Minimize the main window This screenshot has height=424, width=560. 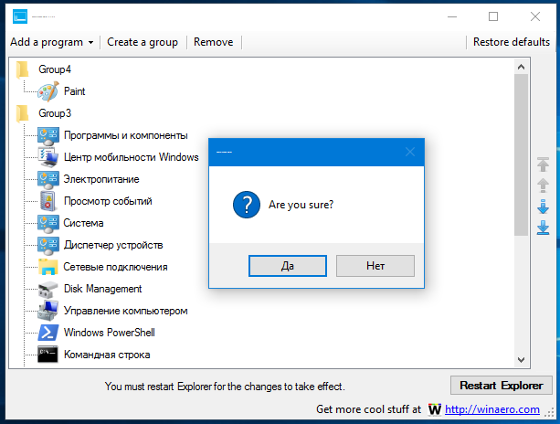click(452, 16)
